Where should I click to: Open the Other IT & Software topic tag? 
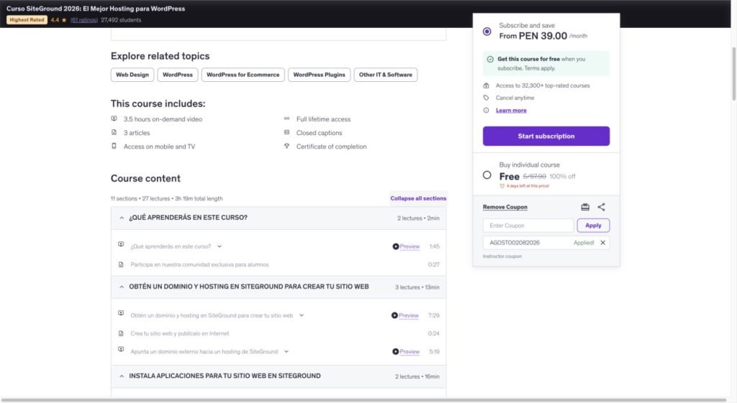click(x=386, y=75)
